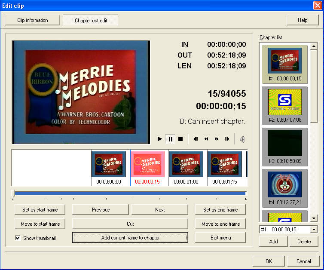The width and height of the screenshot is (324, 270).
Task: Stop playback with the stop icon
Action: point(180,139)
